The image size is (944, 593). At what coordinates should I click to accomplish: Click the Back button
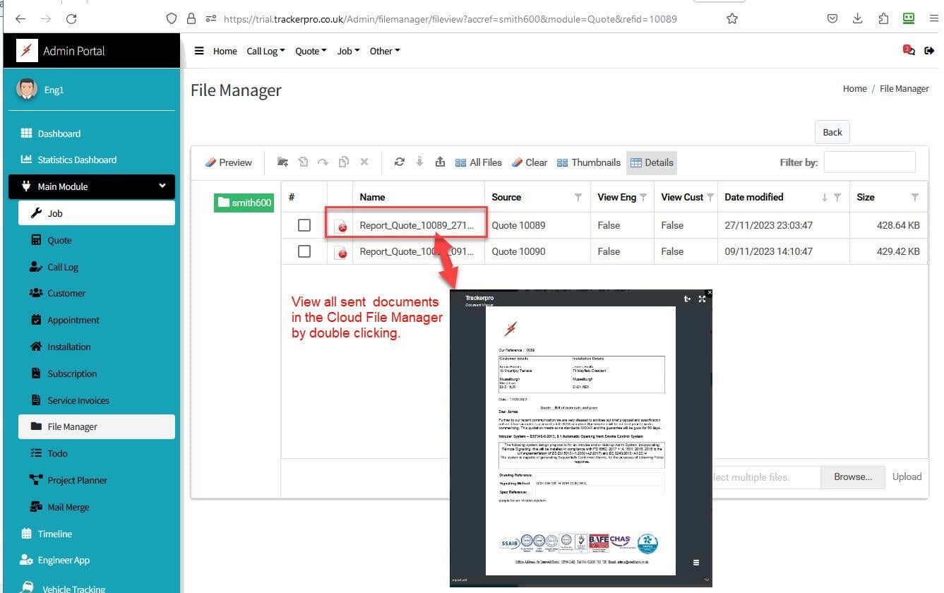(x=832, y=132)
